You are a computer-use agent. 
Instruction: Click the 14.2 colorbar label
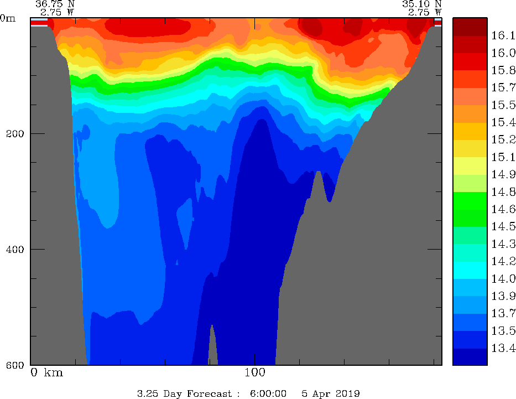pos(503,261)
